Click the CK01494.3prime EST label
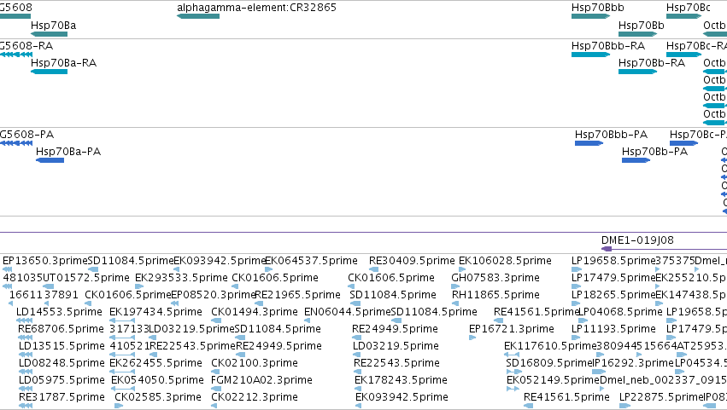Screen dimensions: 727x410 coord(254,312)
